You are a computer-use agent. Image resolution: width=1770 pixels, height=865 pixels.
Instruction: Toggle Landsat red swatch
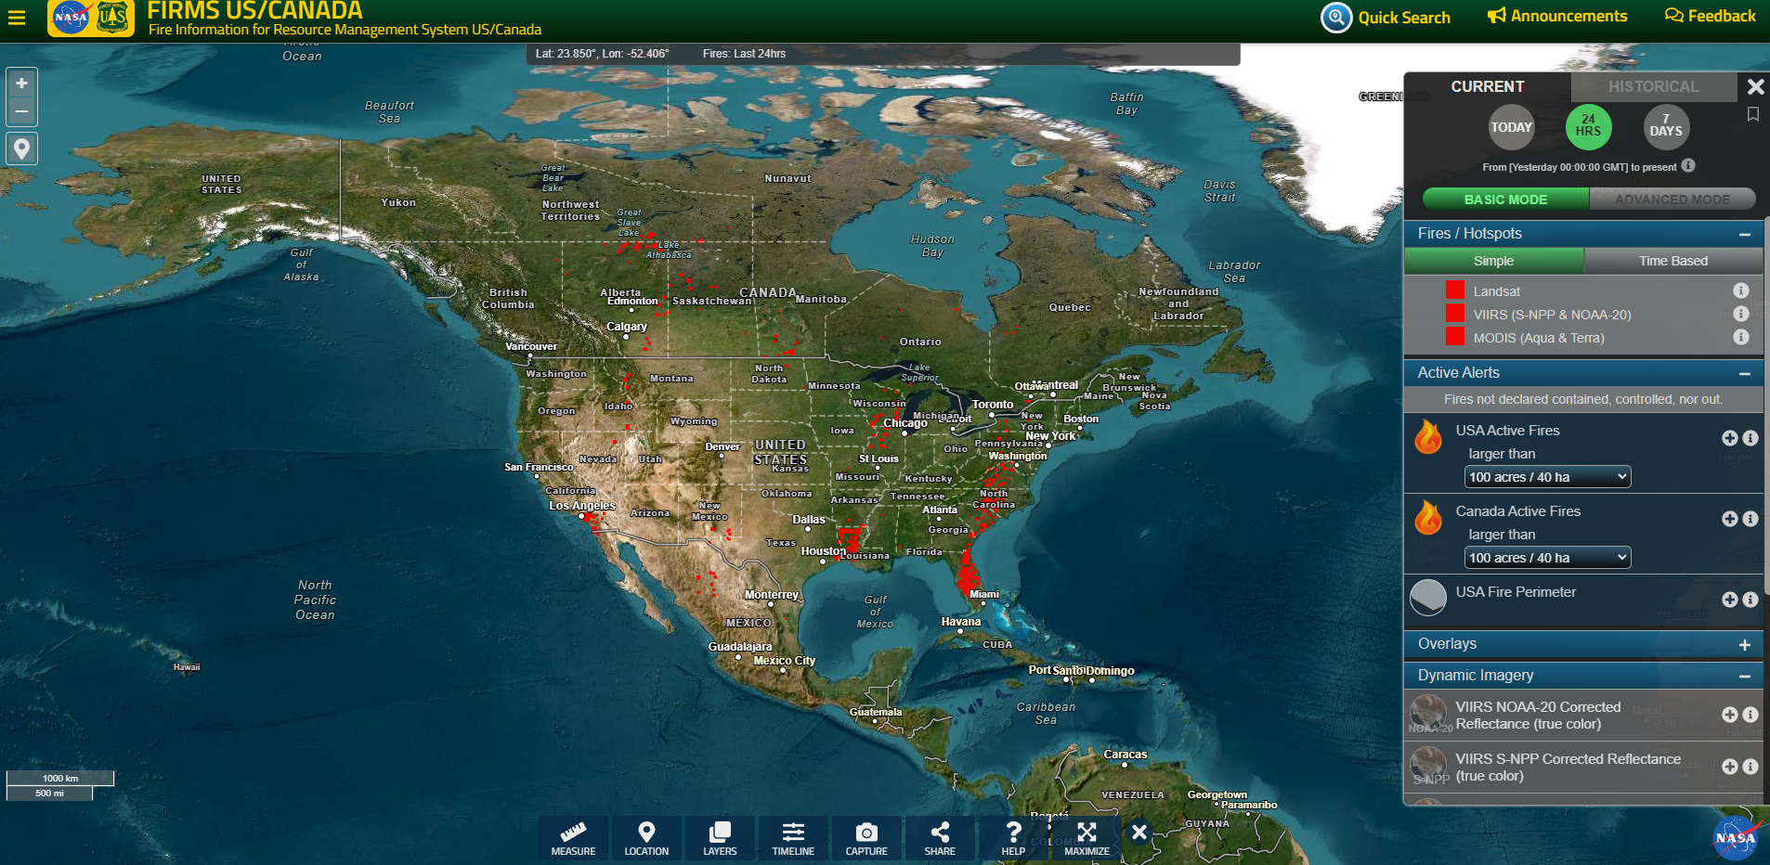[1454, 290]
